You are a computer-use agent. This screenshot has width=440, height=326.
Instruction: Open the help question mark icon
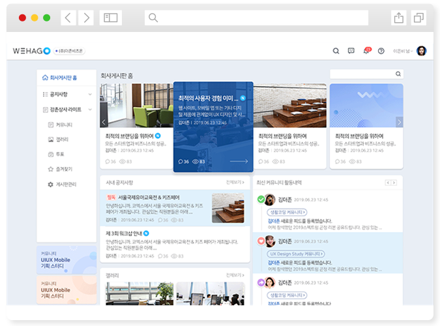click(381, 51)
